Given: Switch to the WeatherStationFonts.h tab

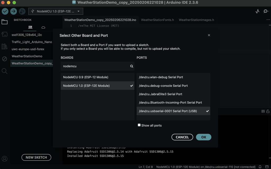Looking at the screenshot, I should click(157, 20).
